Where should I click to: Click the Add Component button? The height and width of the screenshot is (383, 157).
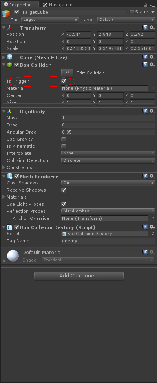point(79,276)
